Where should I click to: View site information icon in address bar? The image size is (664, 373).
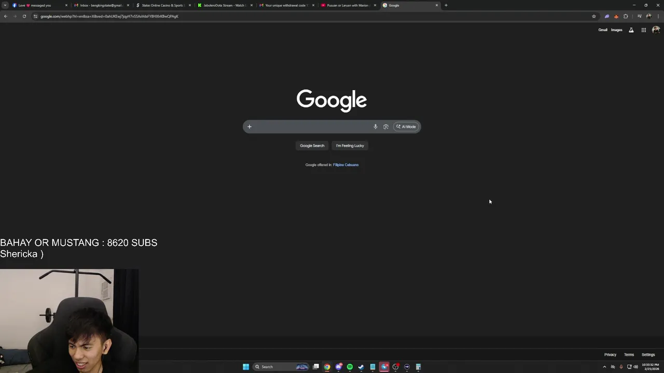35,16
